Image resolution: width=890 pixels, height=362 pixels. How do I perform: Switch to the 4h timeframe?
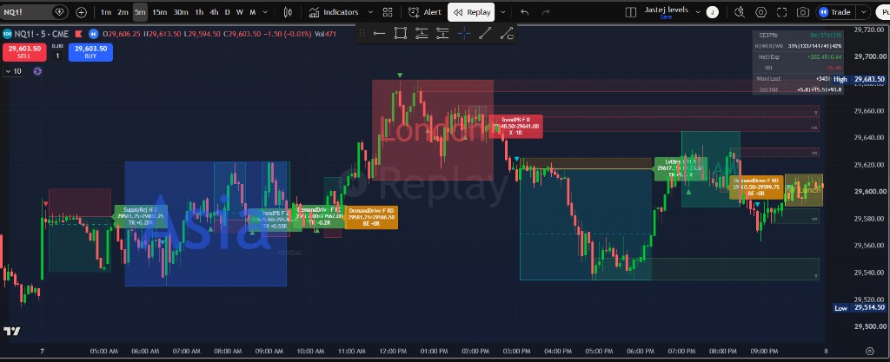(214, 12)
